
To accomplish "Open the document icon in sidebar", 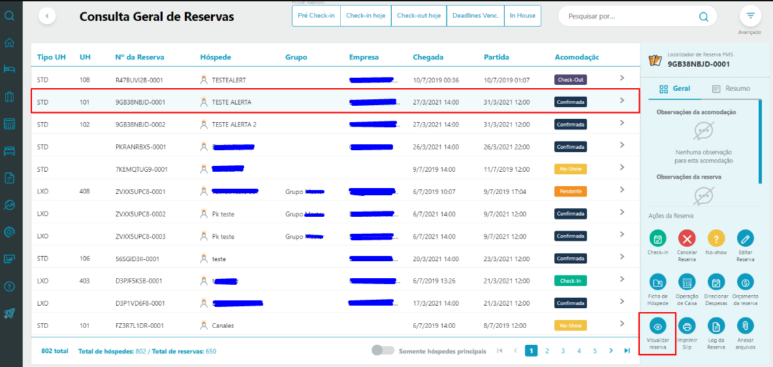I will [9, 178].
